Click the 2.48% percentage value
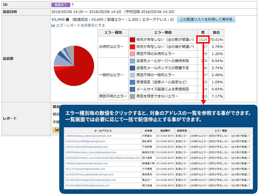Image resolution: width=259 pixels, height=196 pixels. tap(217, 75)
